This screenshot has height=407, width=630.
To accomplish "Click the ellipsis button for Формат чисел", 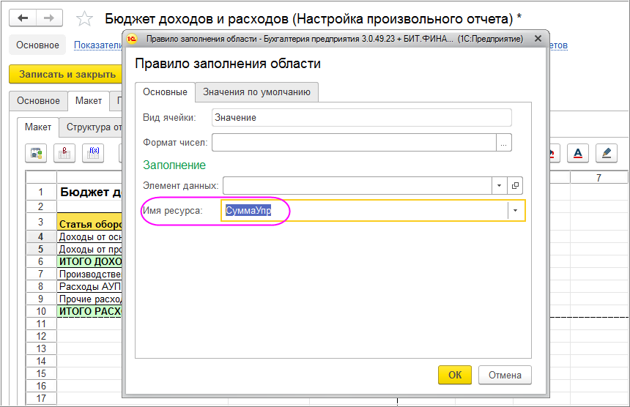I will click(503, 143).
